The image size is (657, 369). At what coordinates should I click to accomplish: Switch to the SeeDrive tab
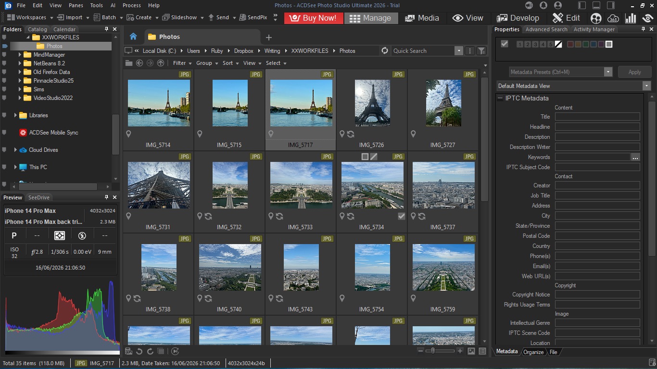(x=38, y=197)
